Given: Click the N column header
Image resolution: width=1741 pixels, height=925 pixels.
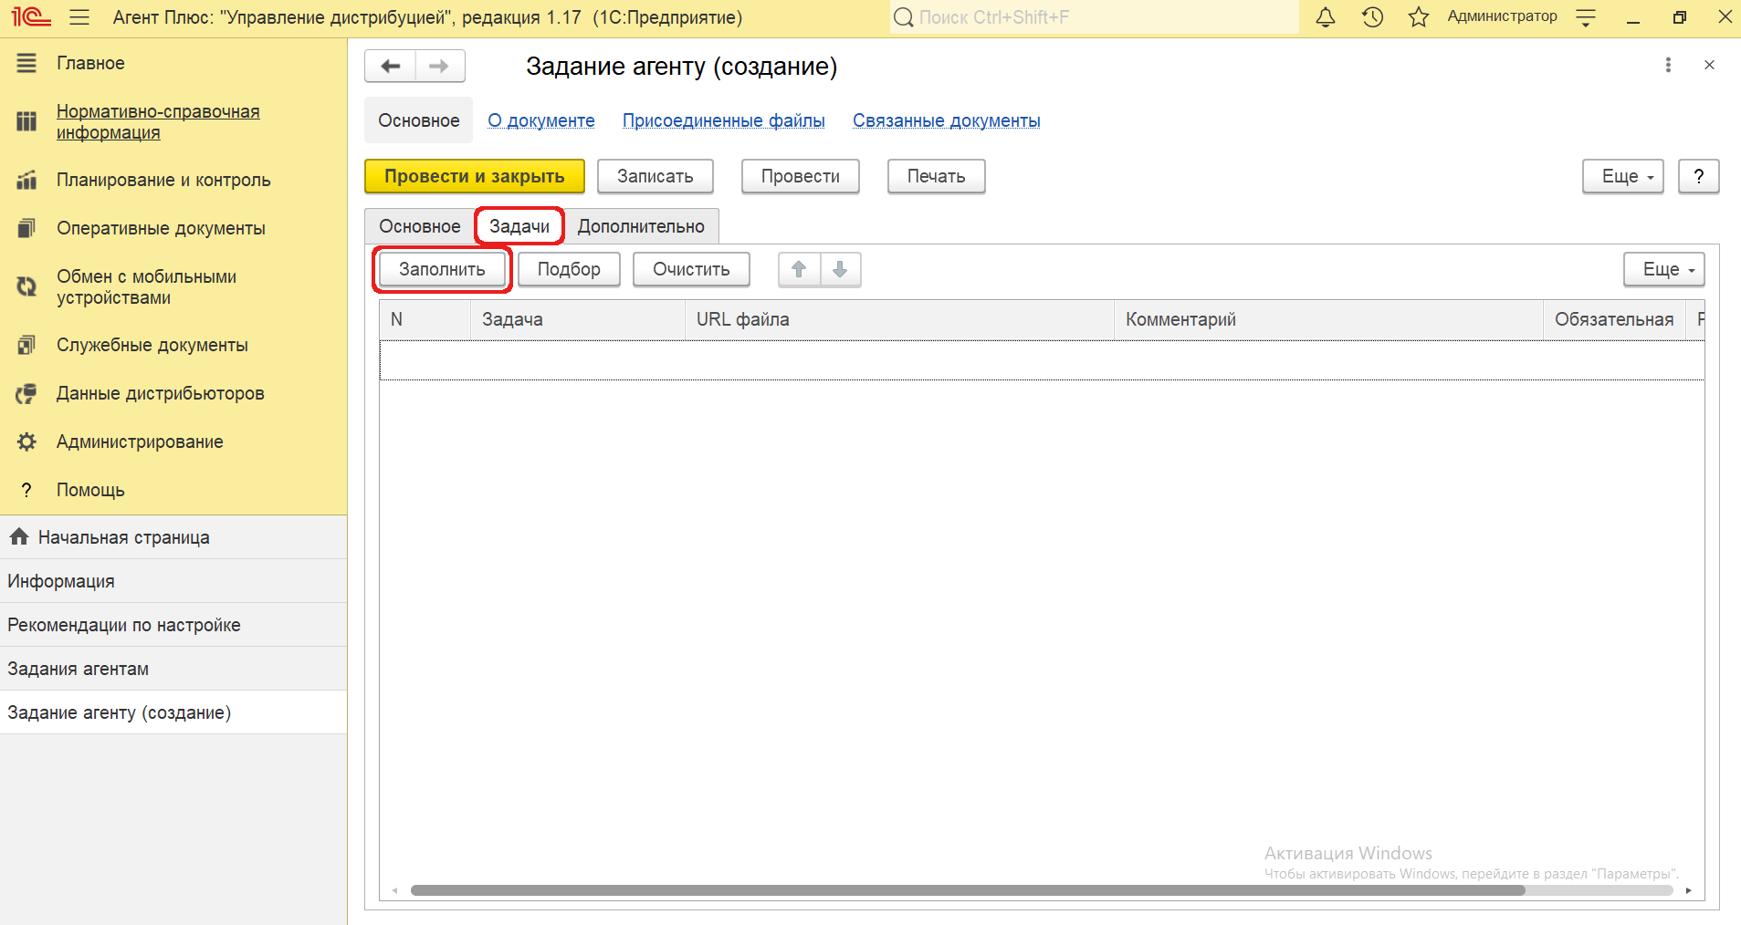Looking at the screenshot, I should [425, 319].
